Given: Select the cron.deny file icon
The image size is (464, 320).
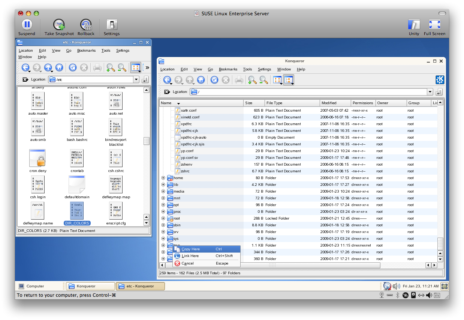Looking at the screenshot, I should 37,159.
